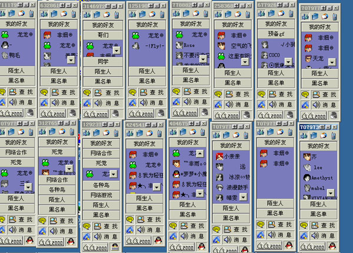
Task: Select contact 龙龙 in window 424541
Action: coord(145,165)
